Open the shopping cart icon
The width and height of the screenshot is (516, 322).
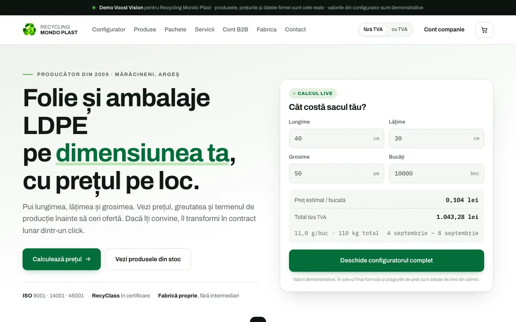484,30
